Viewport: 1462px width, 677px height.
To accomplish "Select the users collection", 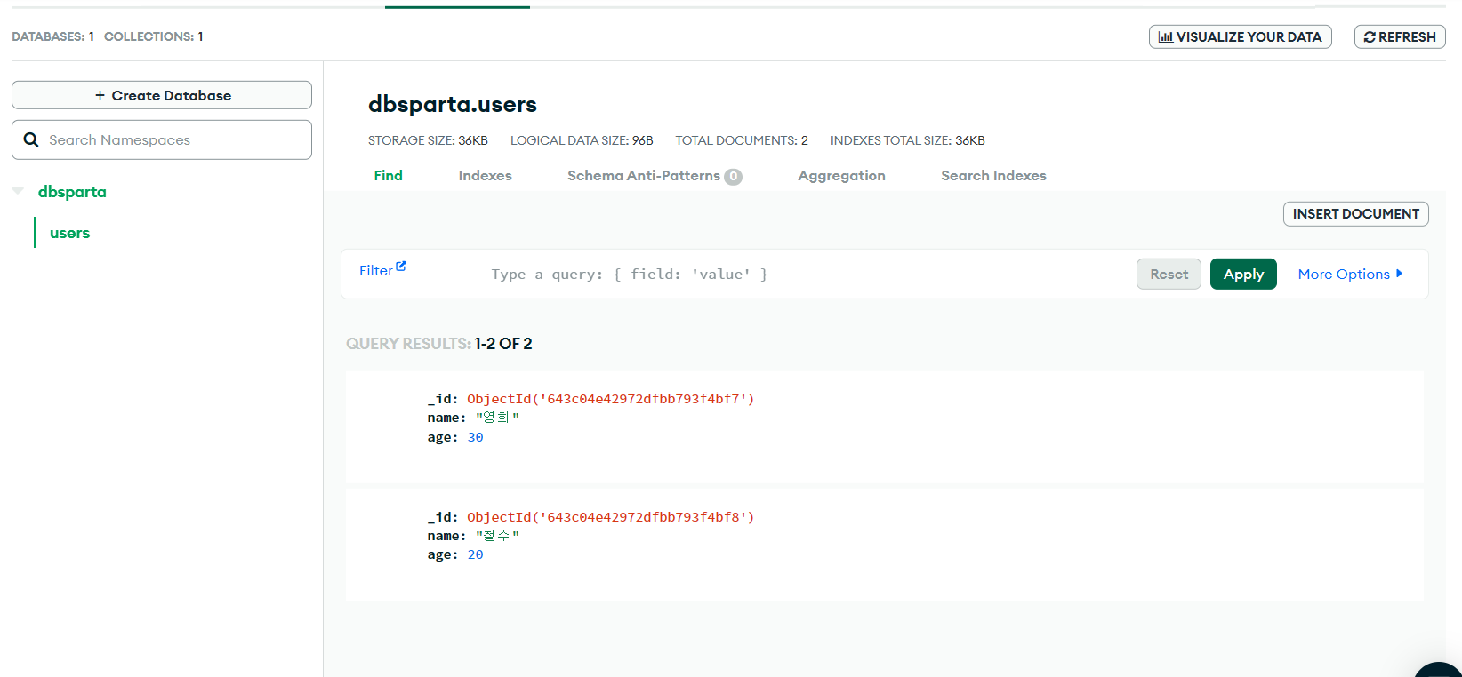I will tap(69, 233).
